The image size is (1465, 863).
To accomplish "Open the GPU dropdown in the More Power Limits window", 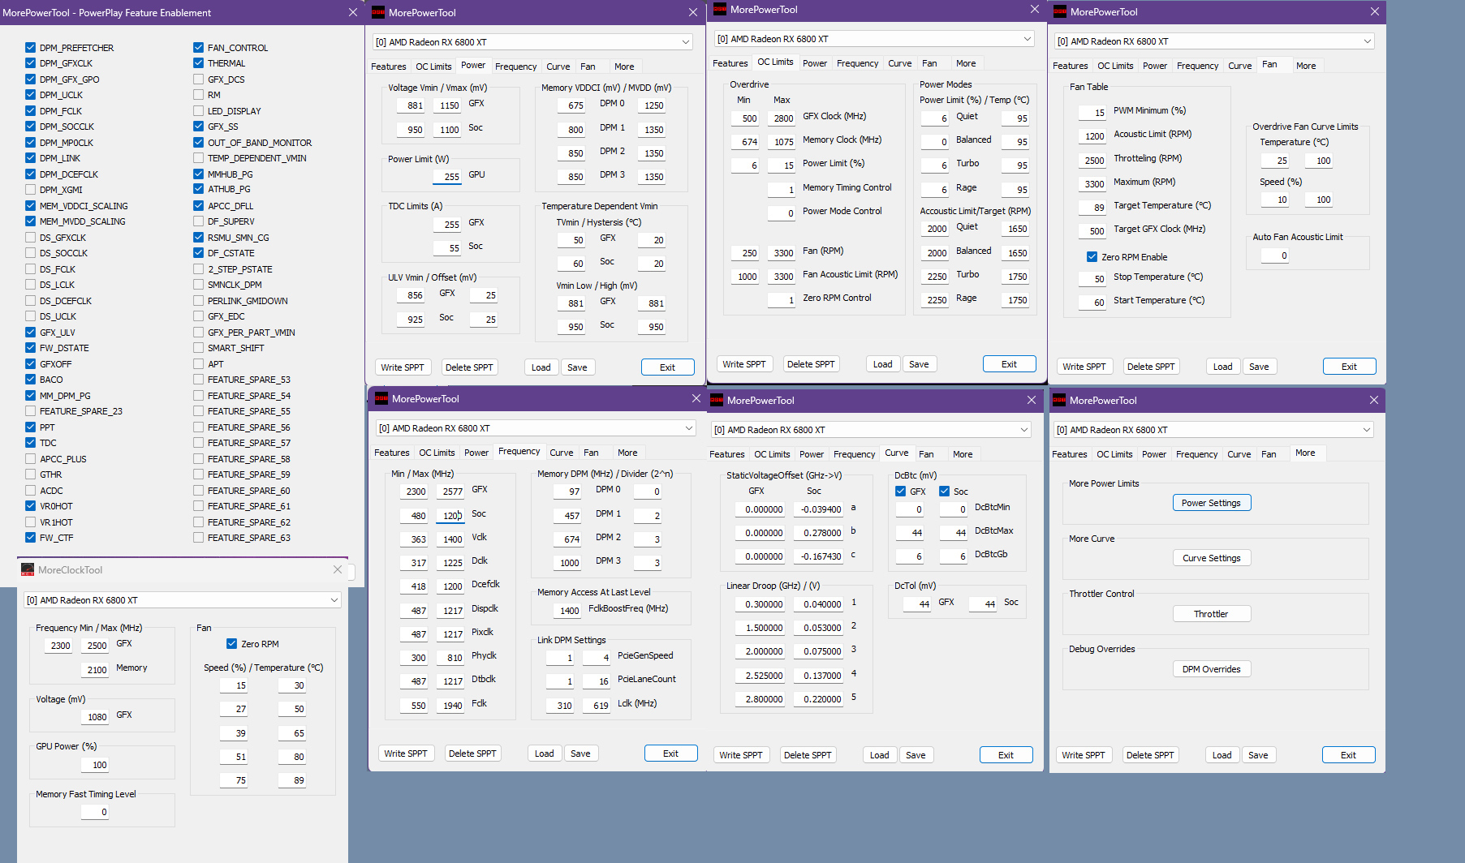I will 1213,429.
